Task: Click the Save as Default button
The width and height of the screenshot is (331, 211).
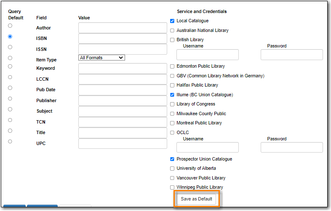Action: pyautogui.click(x=196, y=199)
